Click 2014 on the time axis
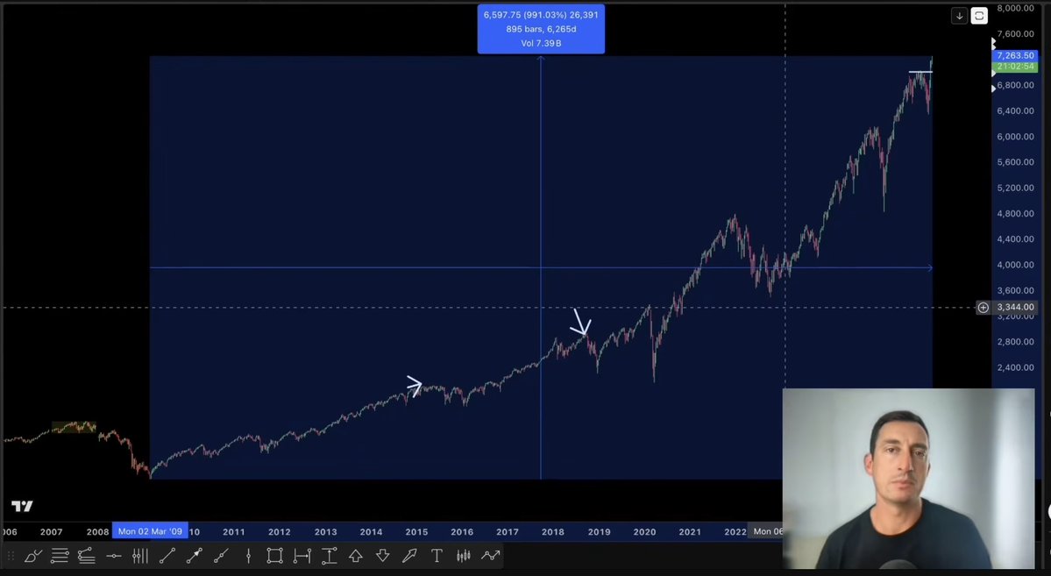 coord(371,532)
